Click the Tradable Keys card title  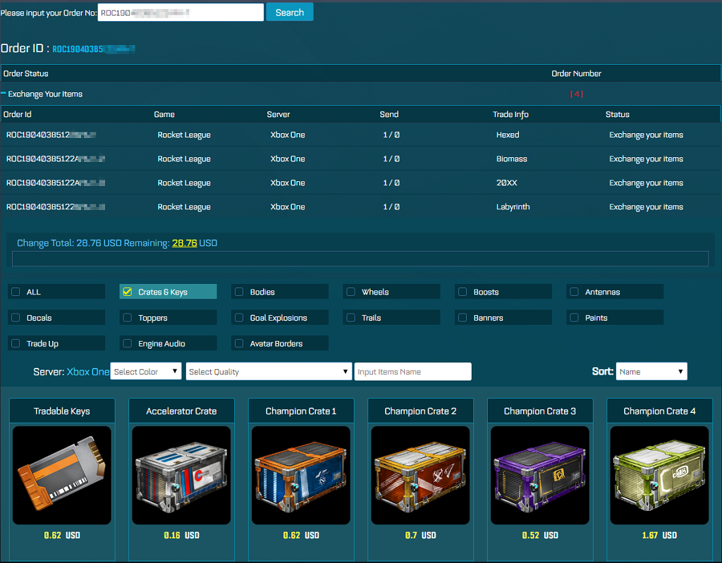(x=62, y=411)
